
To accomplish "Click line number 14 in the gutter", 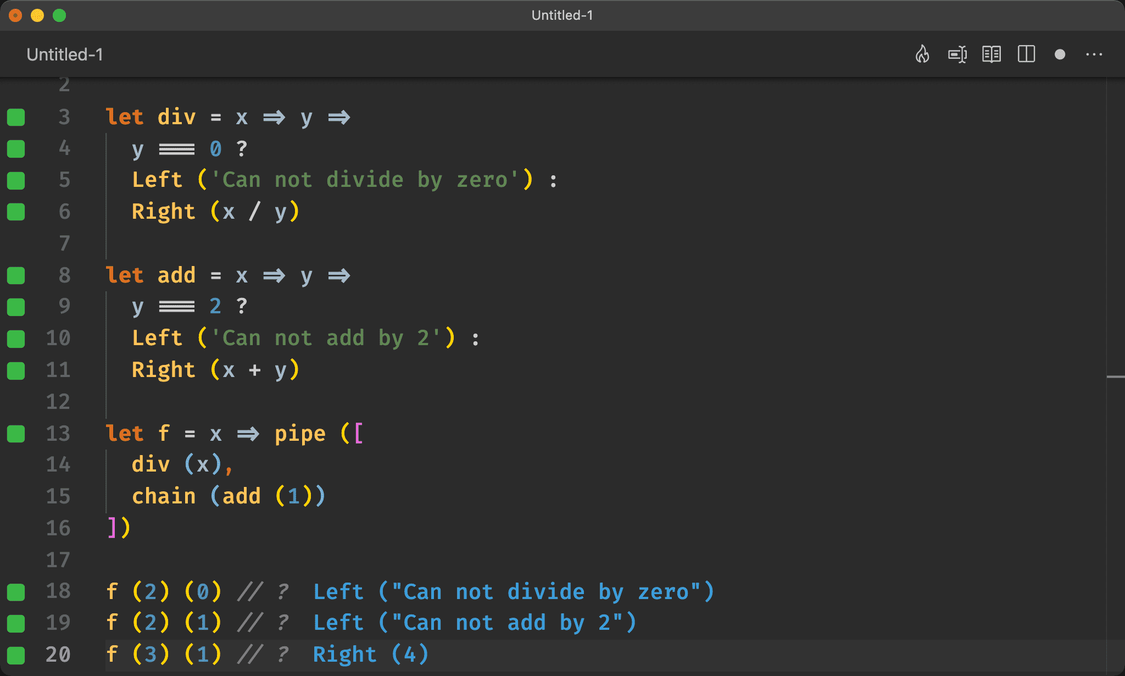I will (58, 465).
